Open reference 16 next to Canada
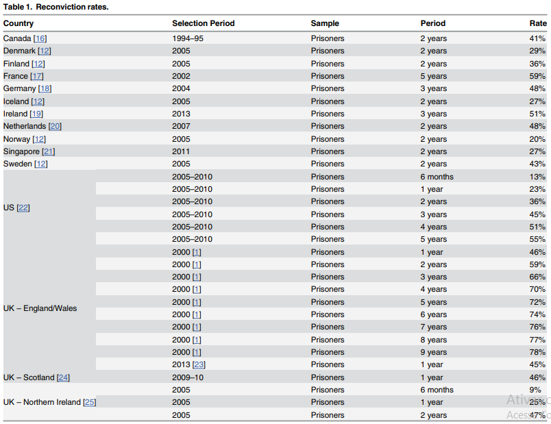Screen dimensions: 551x424 click(x=40, y=38)
